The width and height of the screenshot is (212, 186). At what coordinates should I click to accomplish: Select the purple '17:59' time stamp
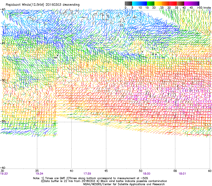coord(87,174)
